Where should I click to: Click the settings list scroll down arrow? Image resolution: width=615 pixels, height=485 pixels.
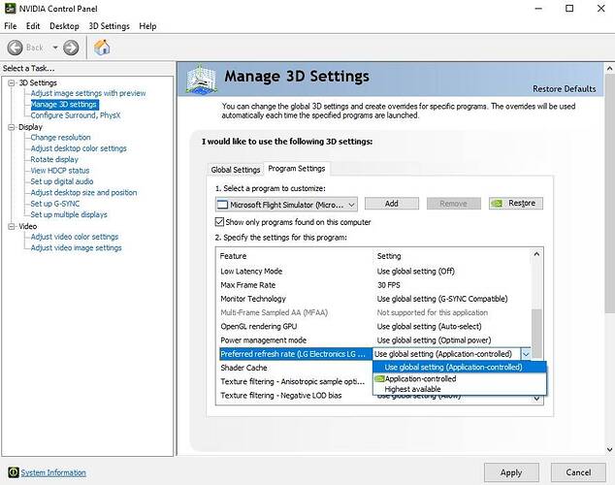[x=536, y=399]
